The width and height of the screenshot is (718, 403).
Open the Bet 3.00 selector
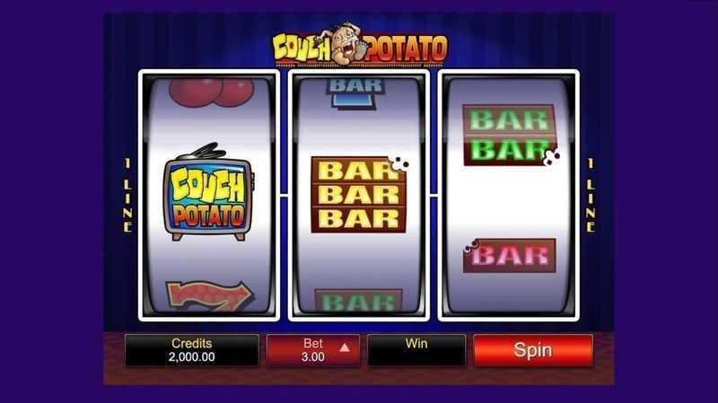(313, 350)
